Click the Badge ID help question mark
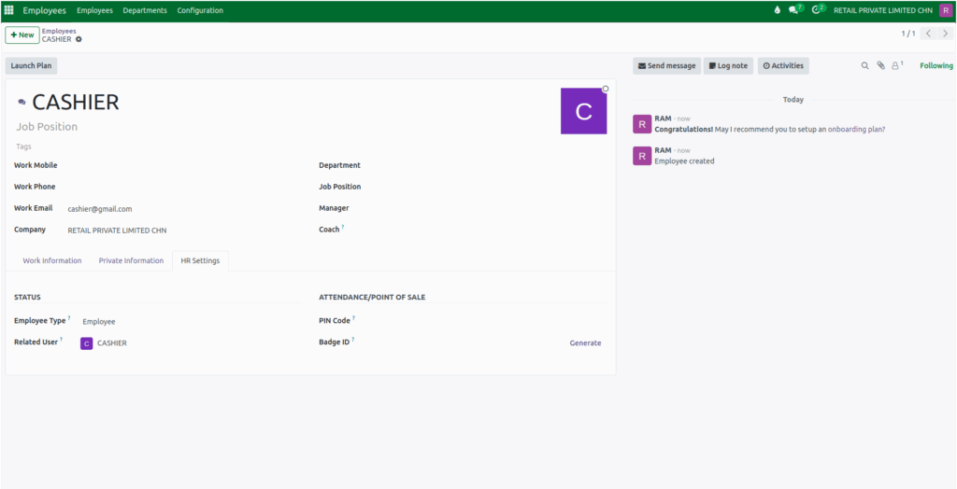 pyautogui.click(x=352, y=340)
